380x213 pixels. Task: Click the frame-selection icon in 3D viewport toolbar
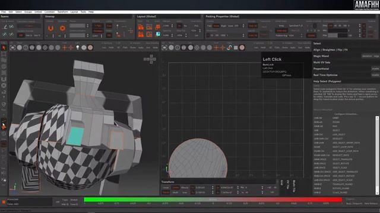tap(12, 48)
